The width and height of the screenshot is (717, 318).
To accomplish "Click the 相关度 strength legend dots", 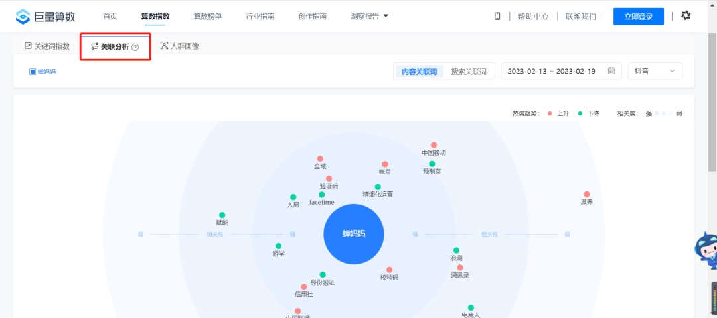I will tap(663, 113).
